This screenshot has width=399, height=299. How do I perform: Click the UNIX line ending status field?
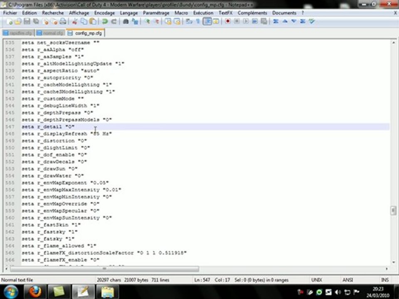(x=317, y=279)
